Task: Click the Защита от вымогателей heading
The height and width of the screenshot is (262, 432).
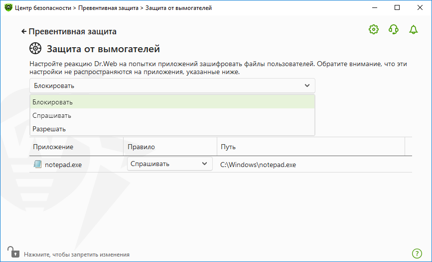Action: 103,49
